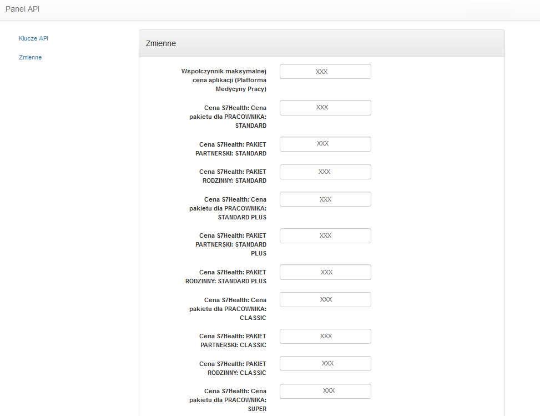Click the label Wspolczynnik maksymalnej cena aplikacji
The height and width of the screenshot is (416, 540).
(x=223, y=79)
